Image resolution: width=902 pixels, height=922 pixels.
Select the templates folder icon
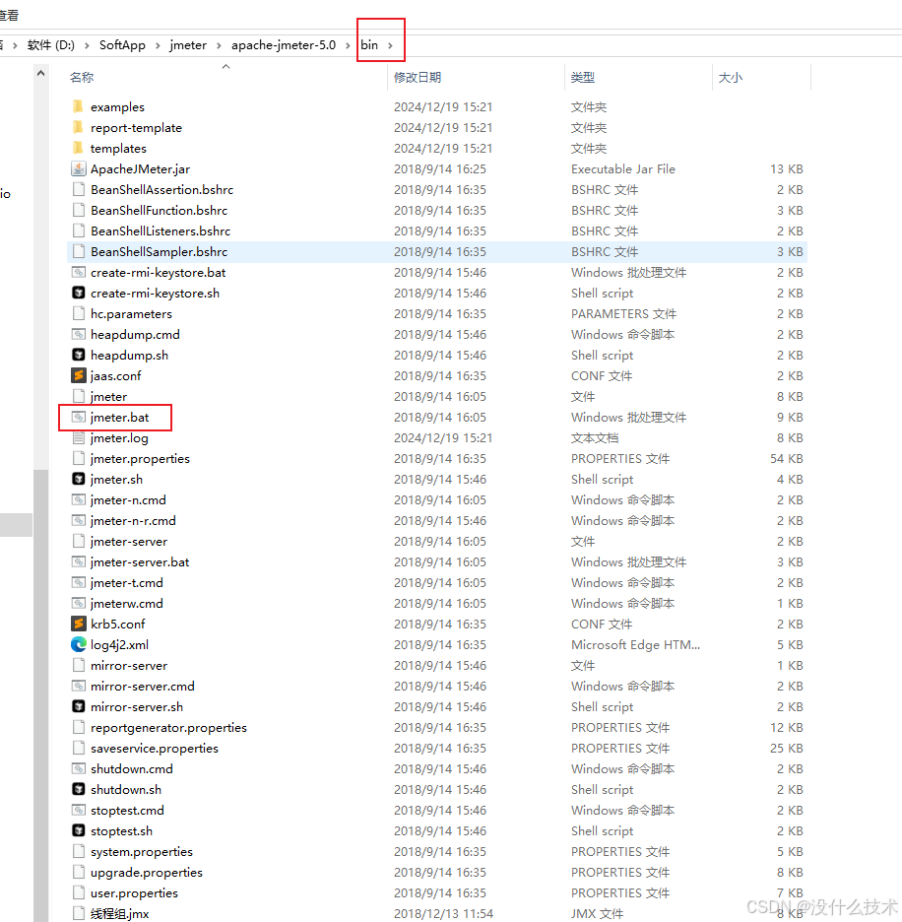[x=78, y=148]
